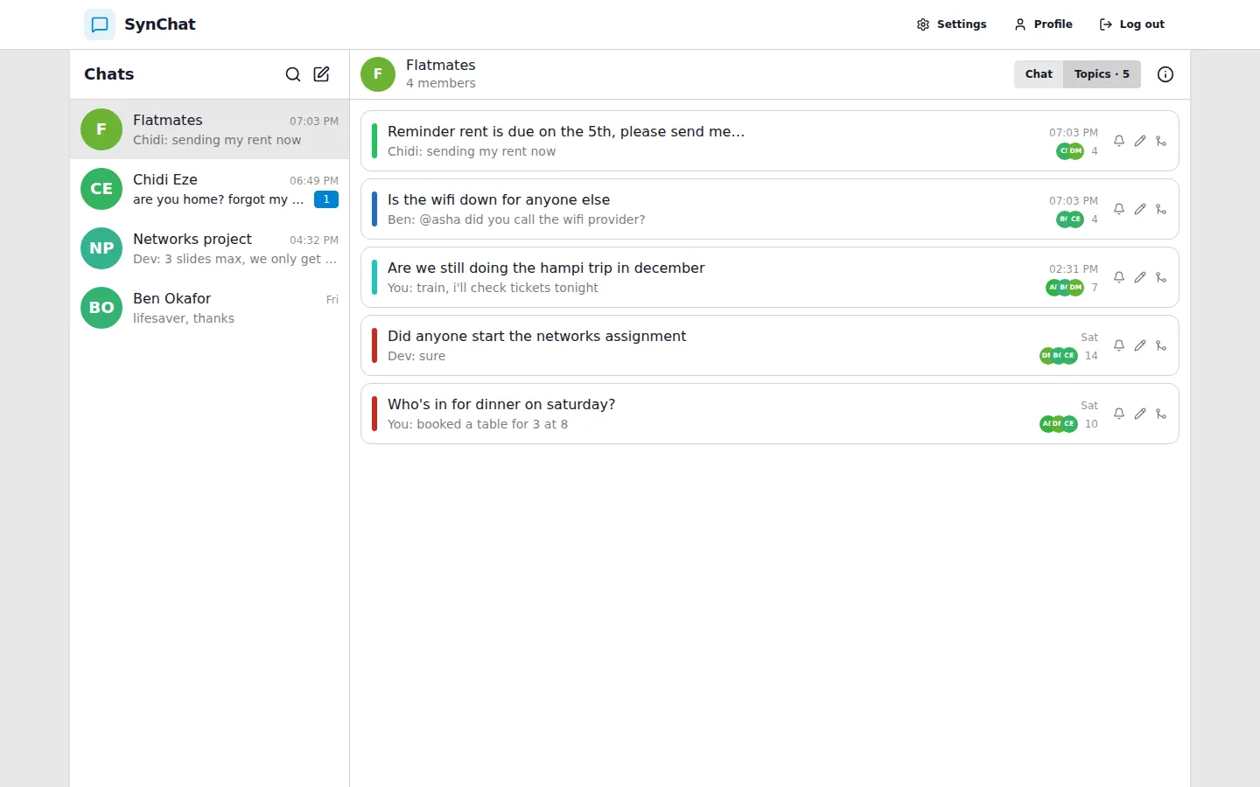The image size is (1260, 787).
Task: Click the SynChat logo icon
Action: point(100,24)
